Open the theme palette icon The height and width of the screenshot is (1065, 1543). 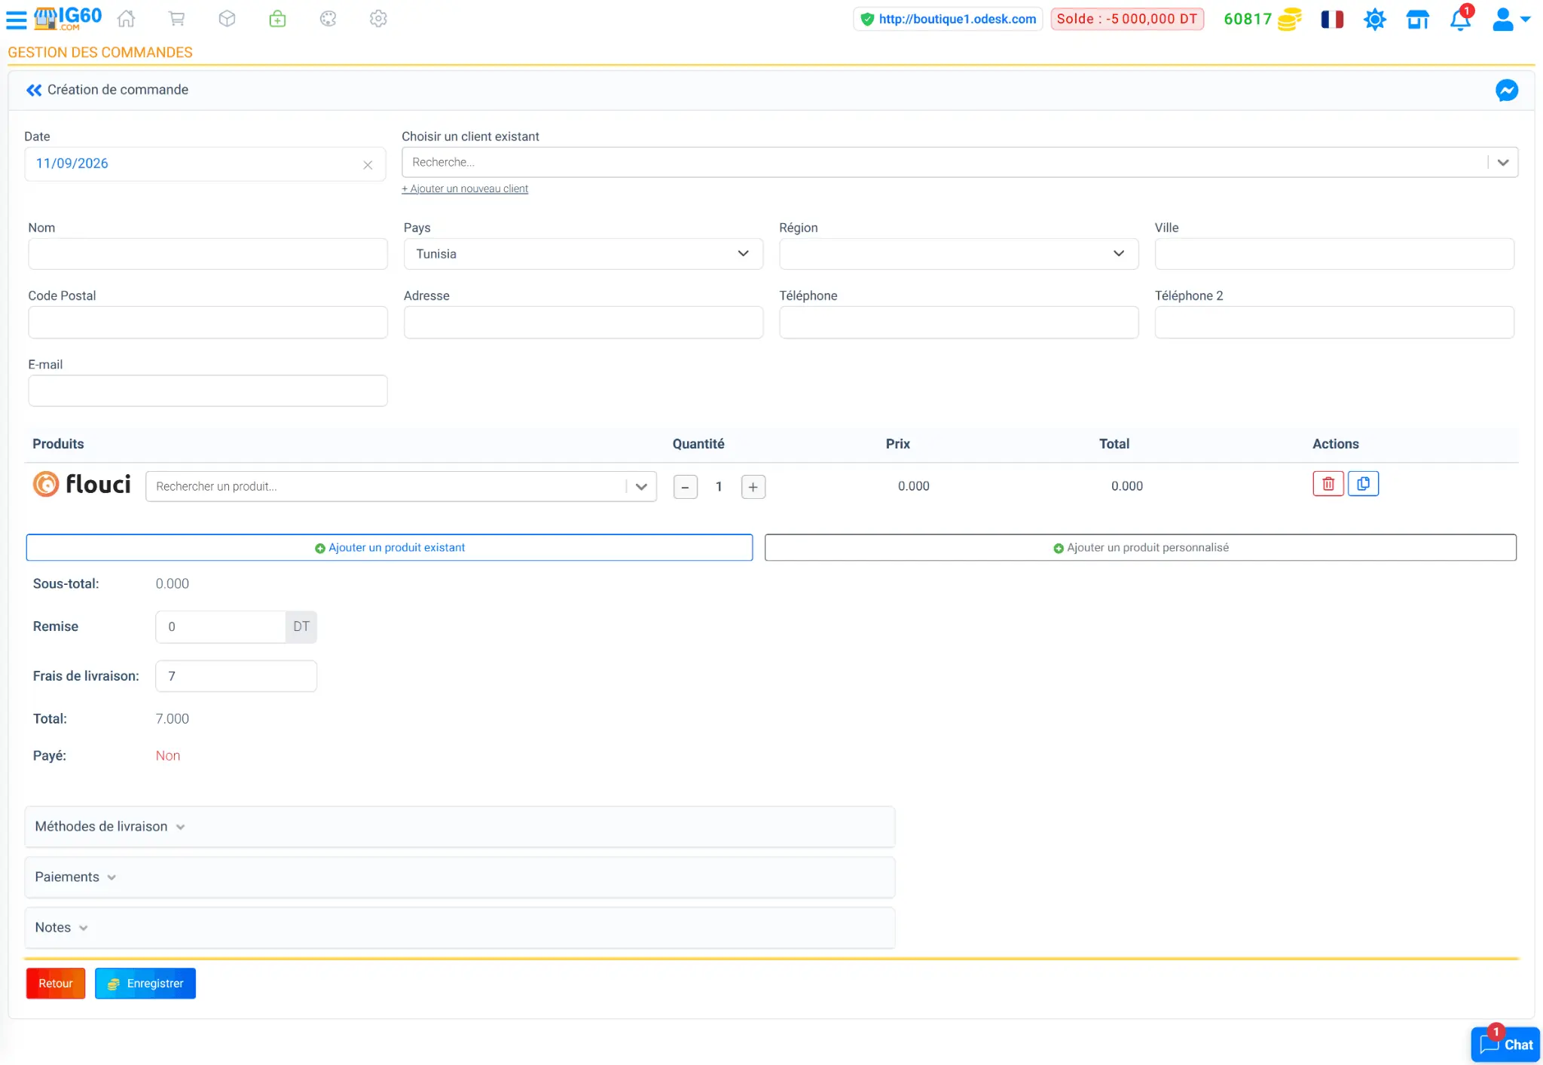328,19
